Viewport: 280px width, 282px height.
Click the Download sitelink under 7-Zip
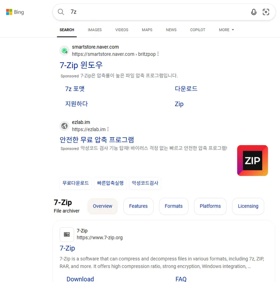tap(80, 279)
